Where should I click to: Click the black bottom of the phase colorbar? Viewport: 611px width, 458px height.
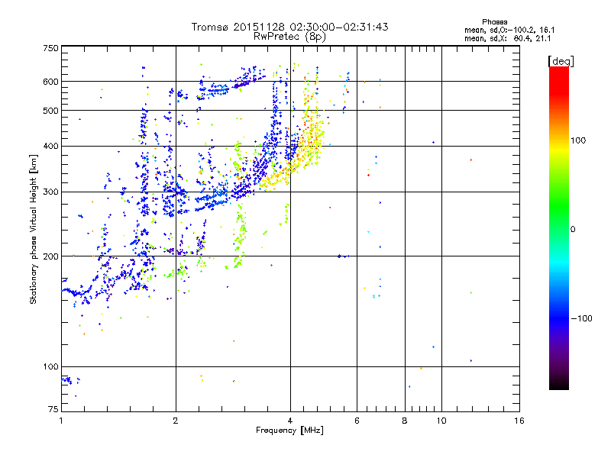tap(559, 384)
